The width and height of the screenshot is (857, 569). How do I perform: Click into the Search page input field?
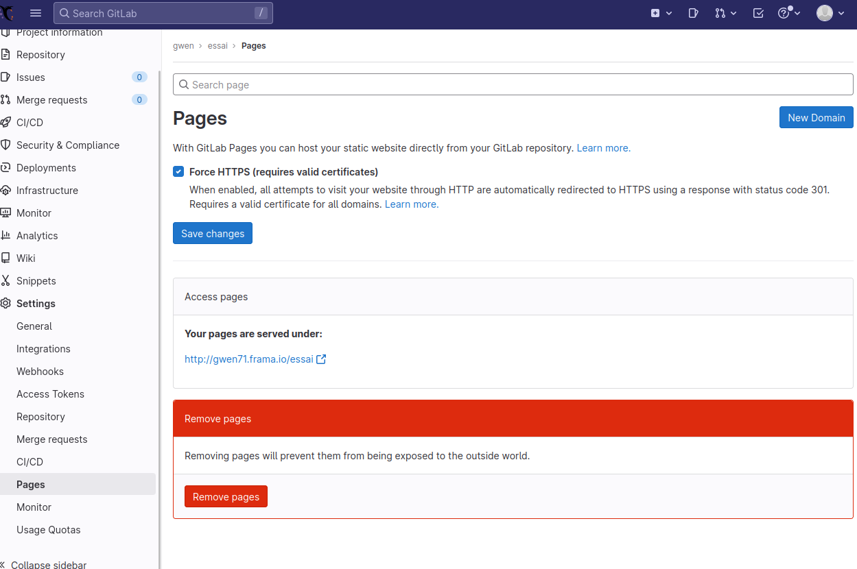point(513,85)
